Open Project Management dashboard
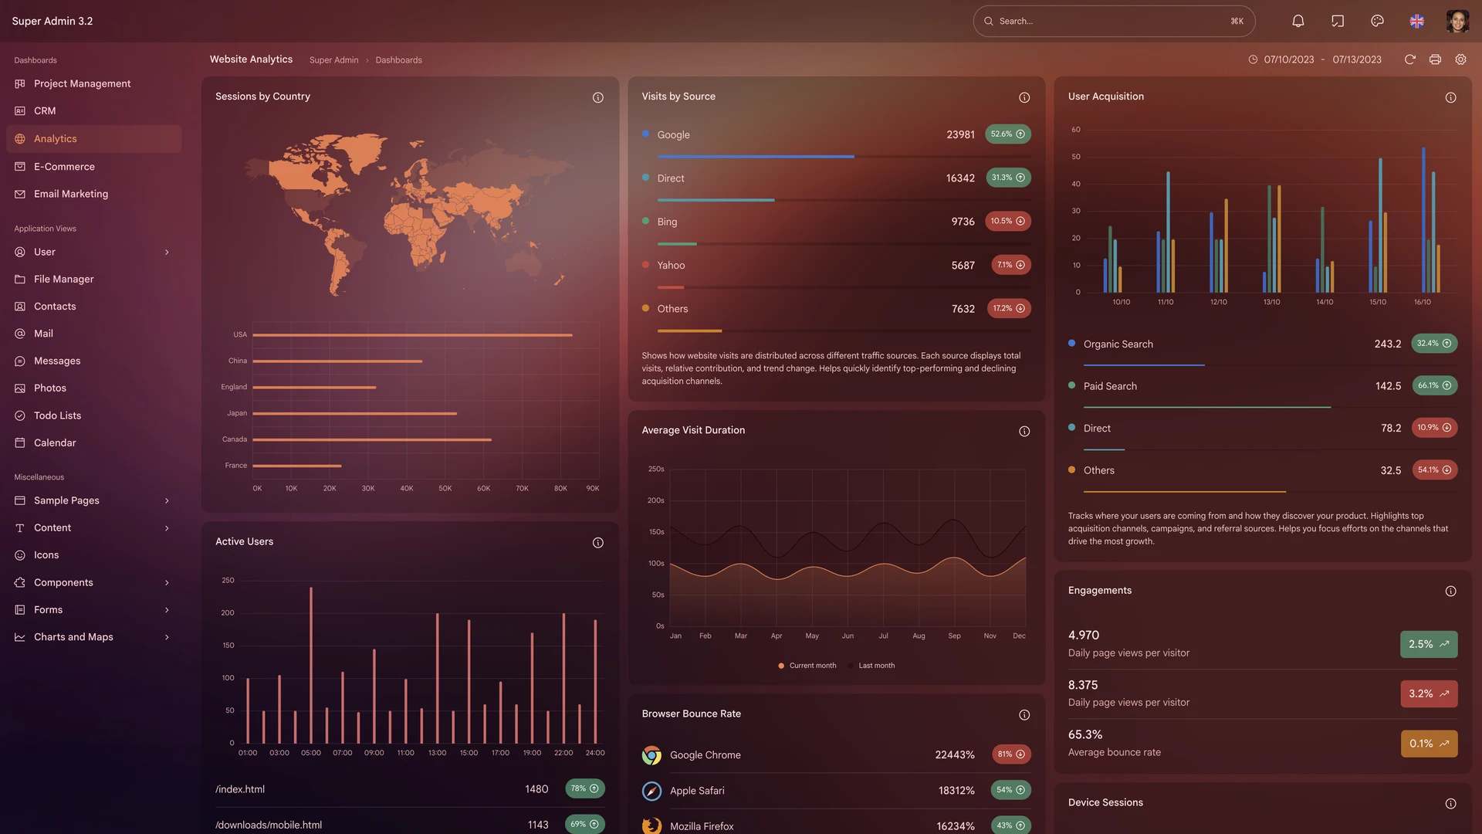This screenshot has width=1482, height=834. (x=93, y=83)
